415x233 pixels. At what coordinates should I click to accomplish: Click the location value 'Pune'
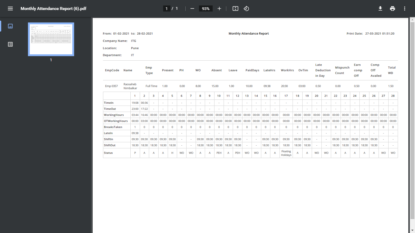tap(135, 48)
